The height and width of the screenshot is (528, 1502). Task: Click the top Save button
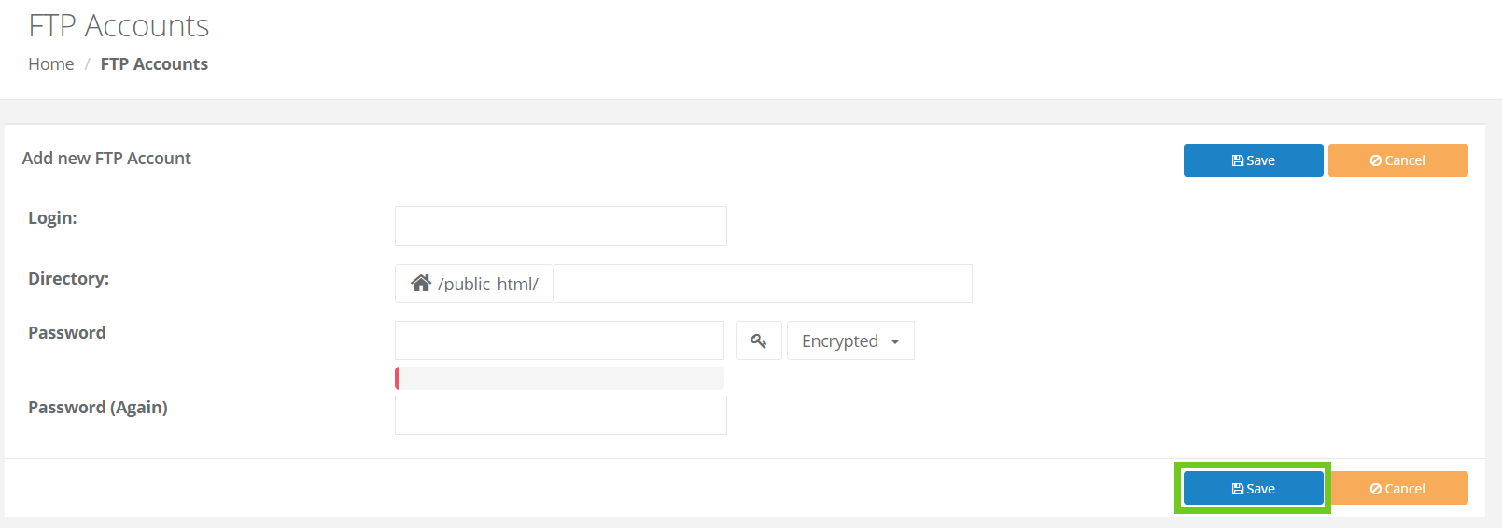pyautogui.click(x=1253, y=160)
